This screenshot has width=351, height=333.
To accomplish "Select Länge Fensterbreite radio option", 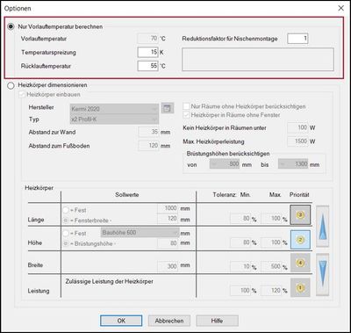I will click(x=66, y=220).
